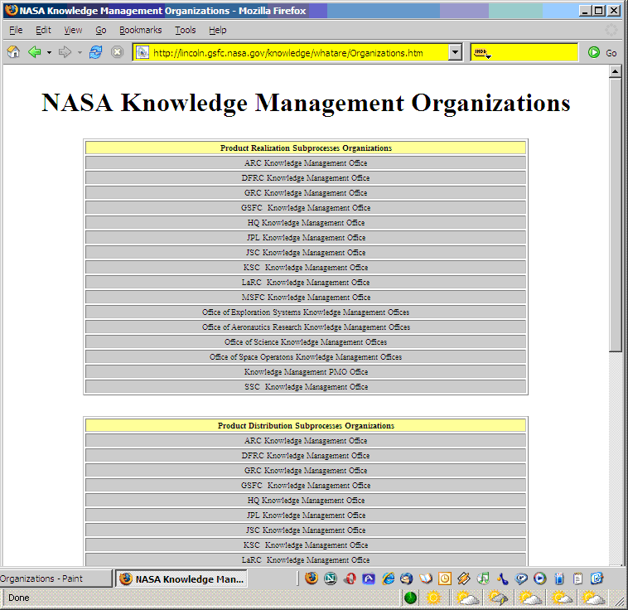Launch Netscape from the quick launch bar

pos(331,579)
